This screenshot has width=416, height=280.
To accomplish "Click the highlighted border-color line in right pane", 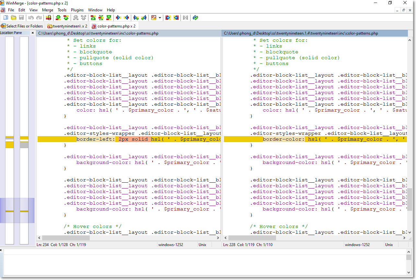I will point(315,139).
